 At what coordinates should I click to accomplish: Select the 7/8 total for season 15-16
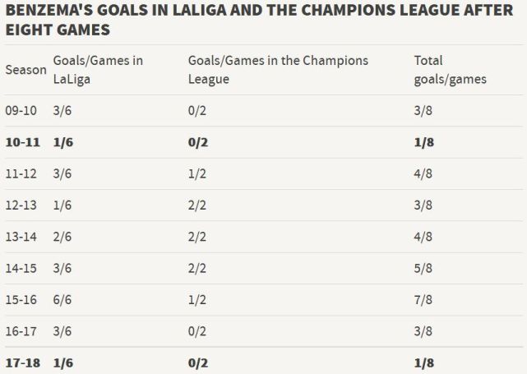click(x=424, y=300)
